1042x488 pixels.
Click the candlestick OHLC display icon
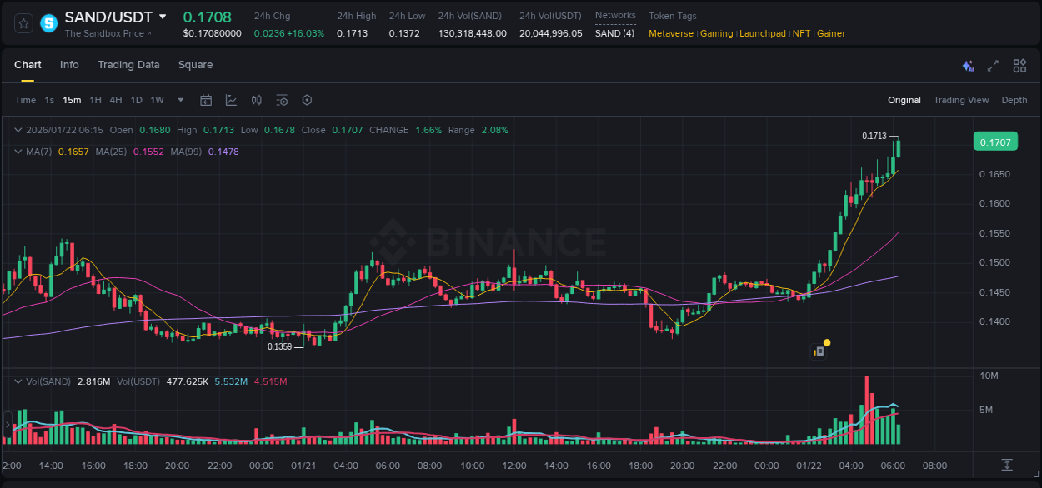click(x=256, y=100)
